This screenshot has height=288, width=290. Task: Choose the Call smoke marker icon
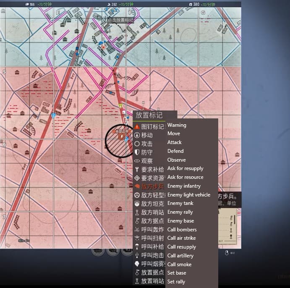[137, 264]
